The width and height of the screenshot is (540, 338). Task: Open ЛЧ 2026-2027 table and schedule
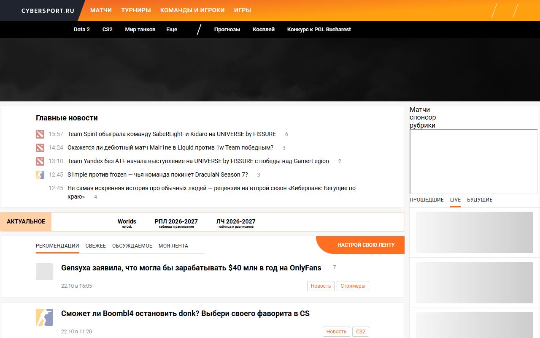pyautogui.click(x=236, y=224)
